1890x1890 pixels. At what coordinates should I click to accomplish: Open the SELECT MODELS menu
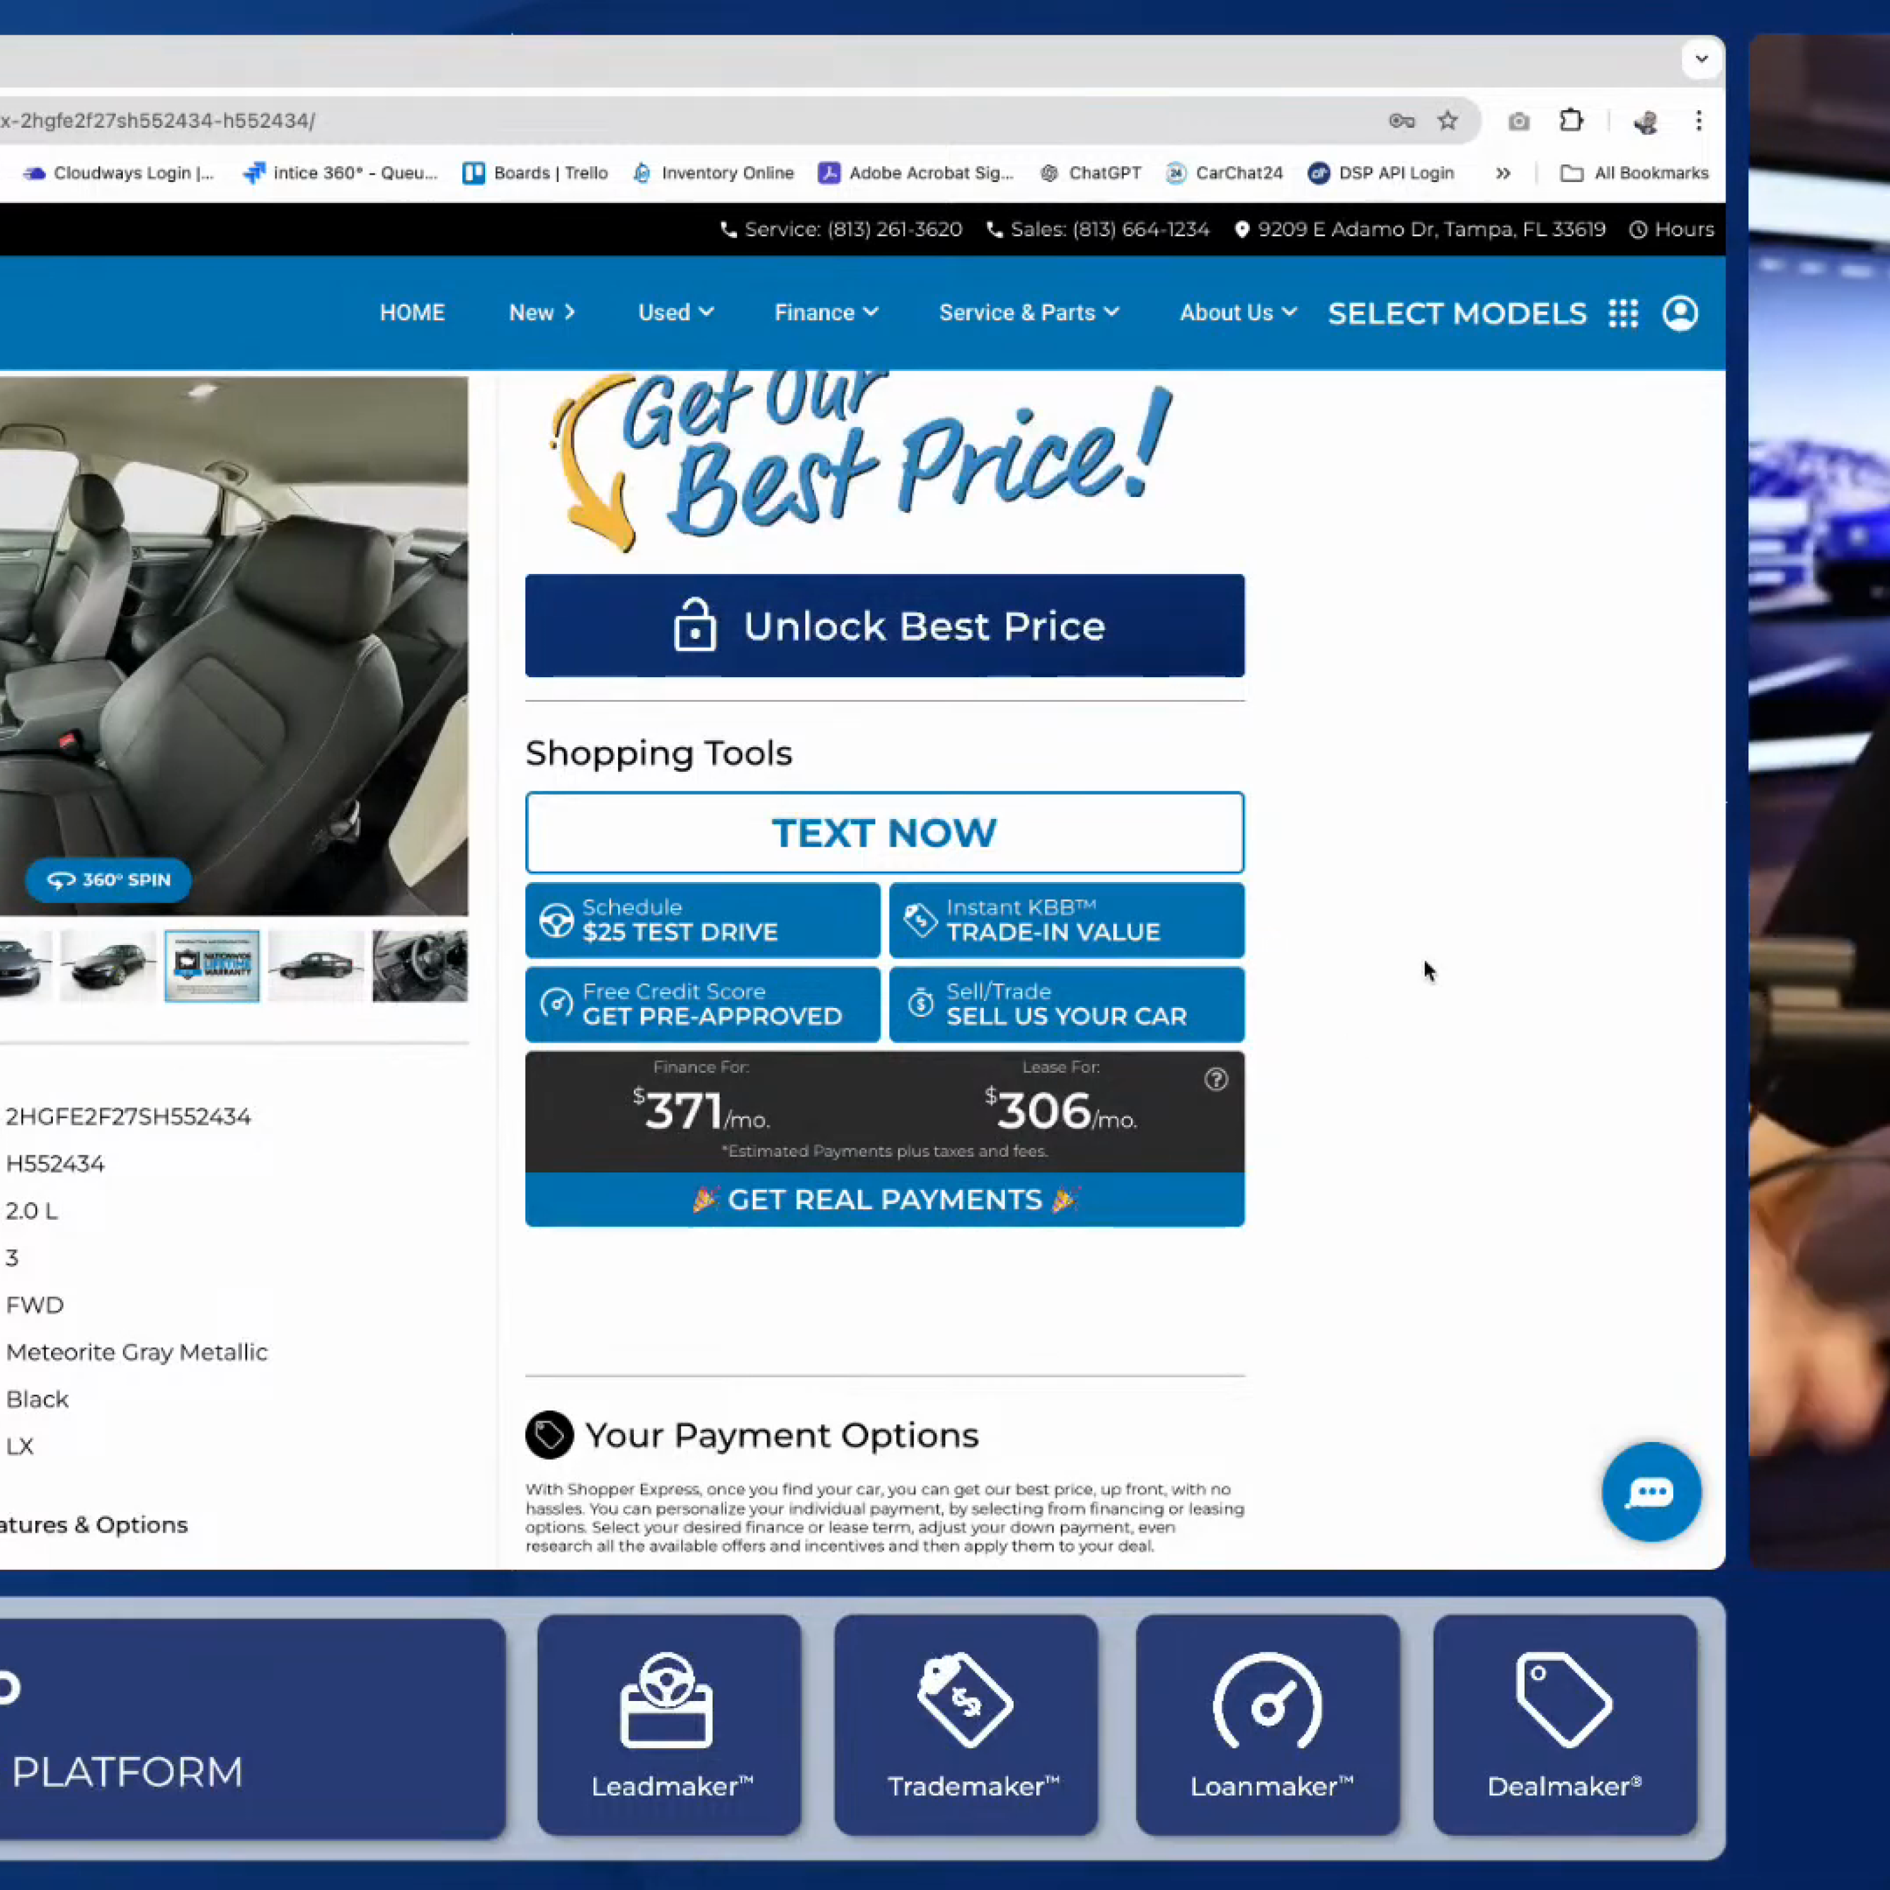point(1457,313)
